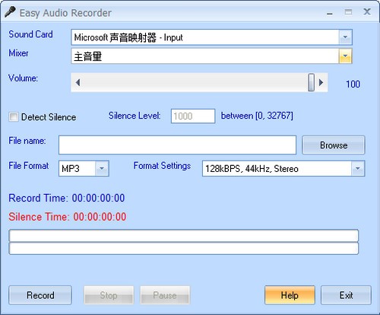The width and height of the screenshot is (380, 315).
Task: Click the volume slider right arrow
Action: pos(321,82)
